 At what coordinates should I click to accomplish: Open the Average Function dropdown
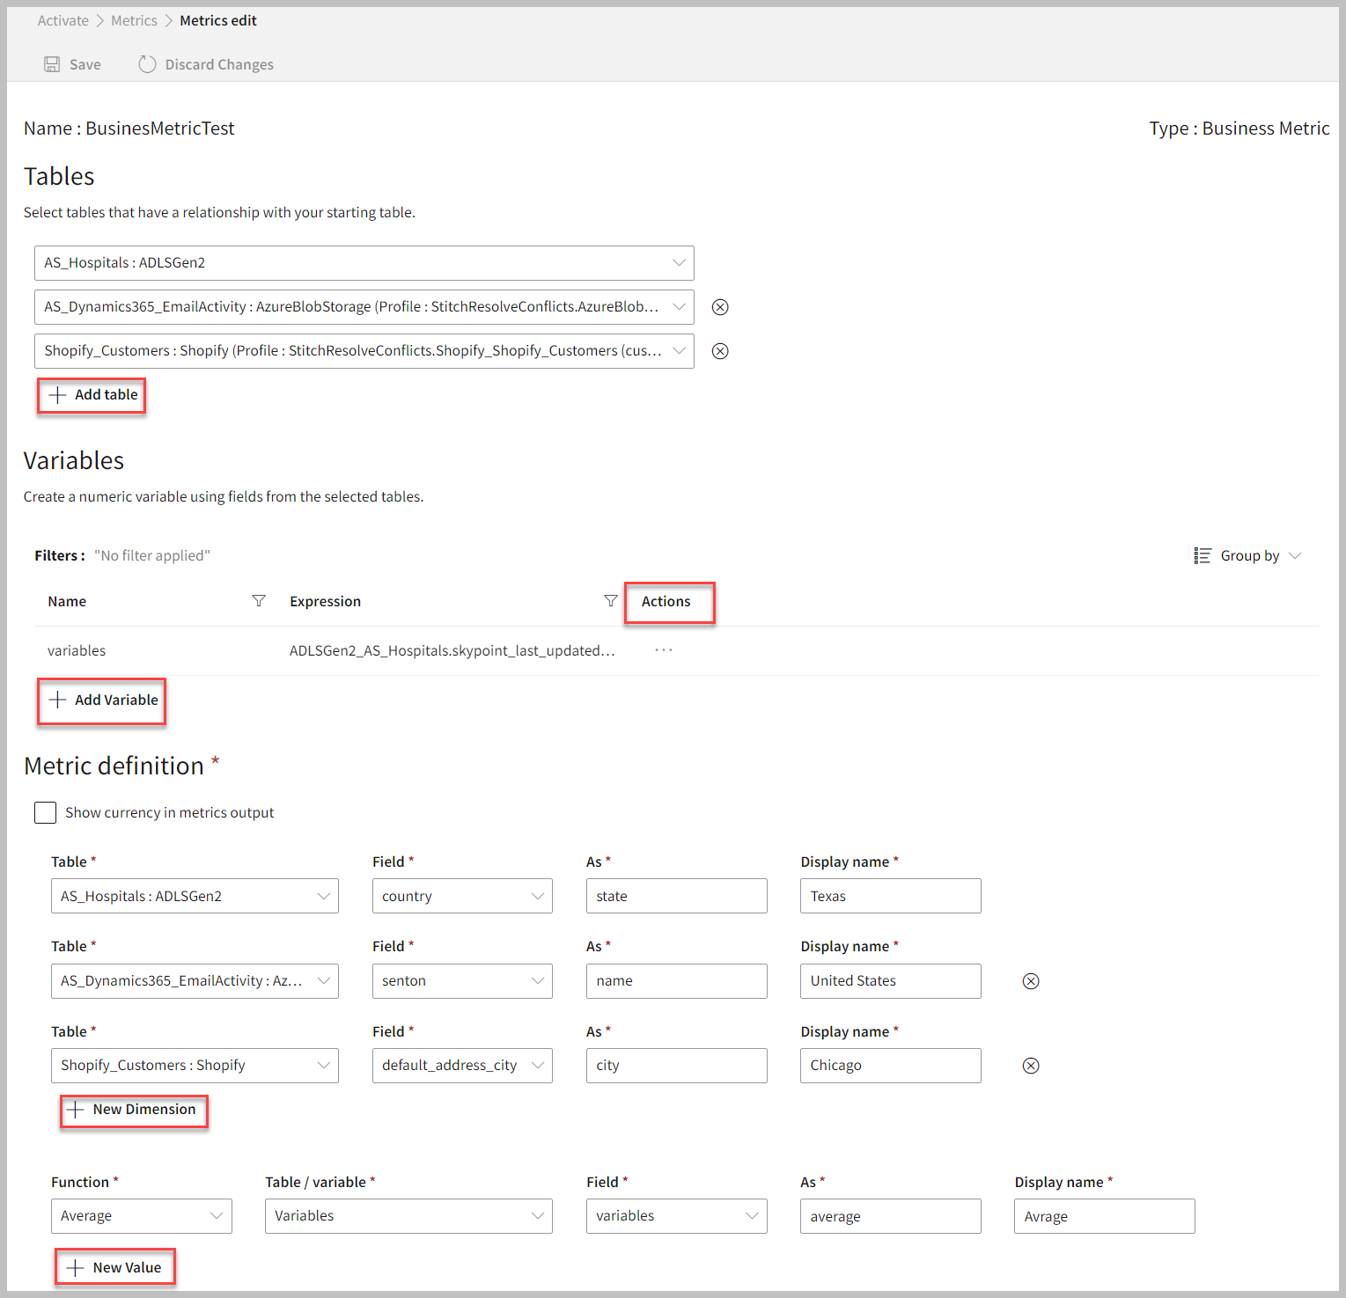click(x=142, y=1216)
